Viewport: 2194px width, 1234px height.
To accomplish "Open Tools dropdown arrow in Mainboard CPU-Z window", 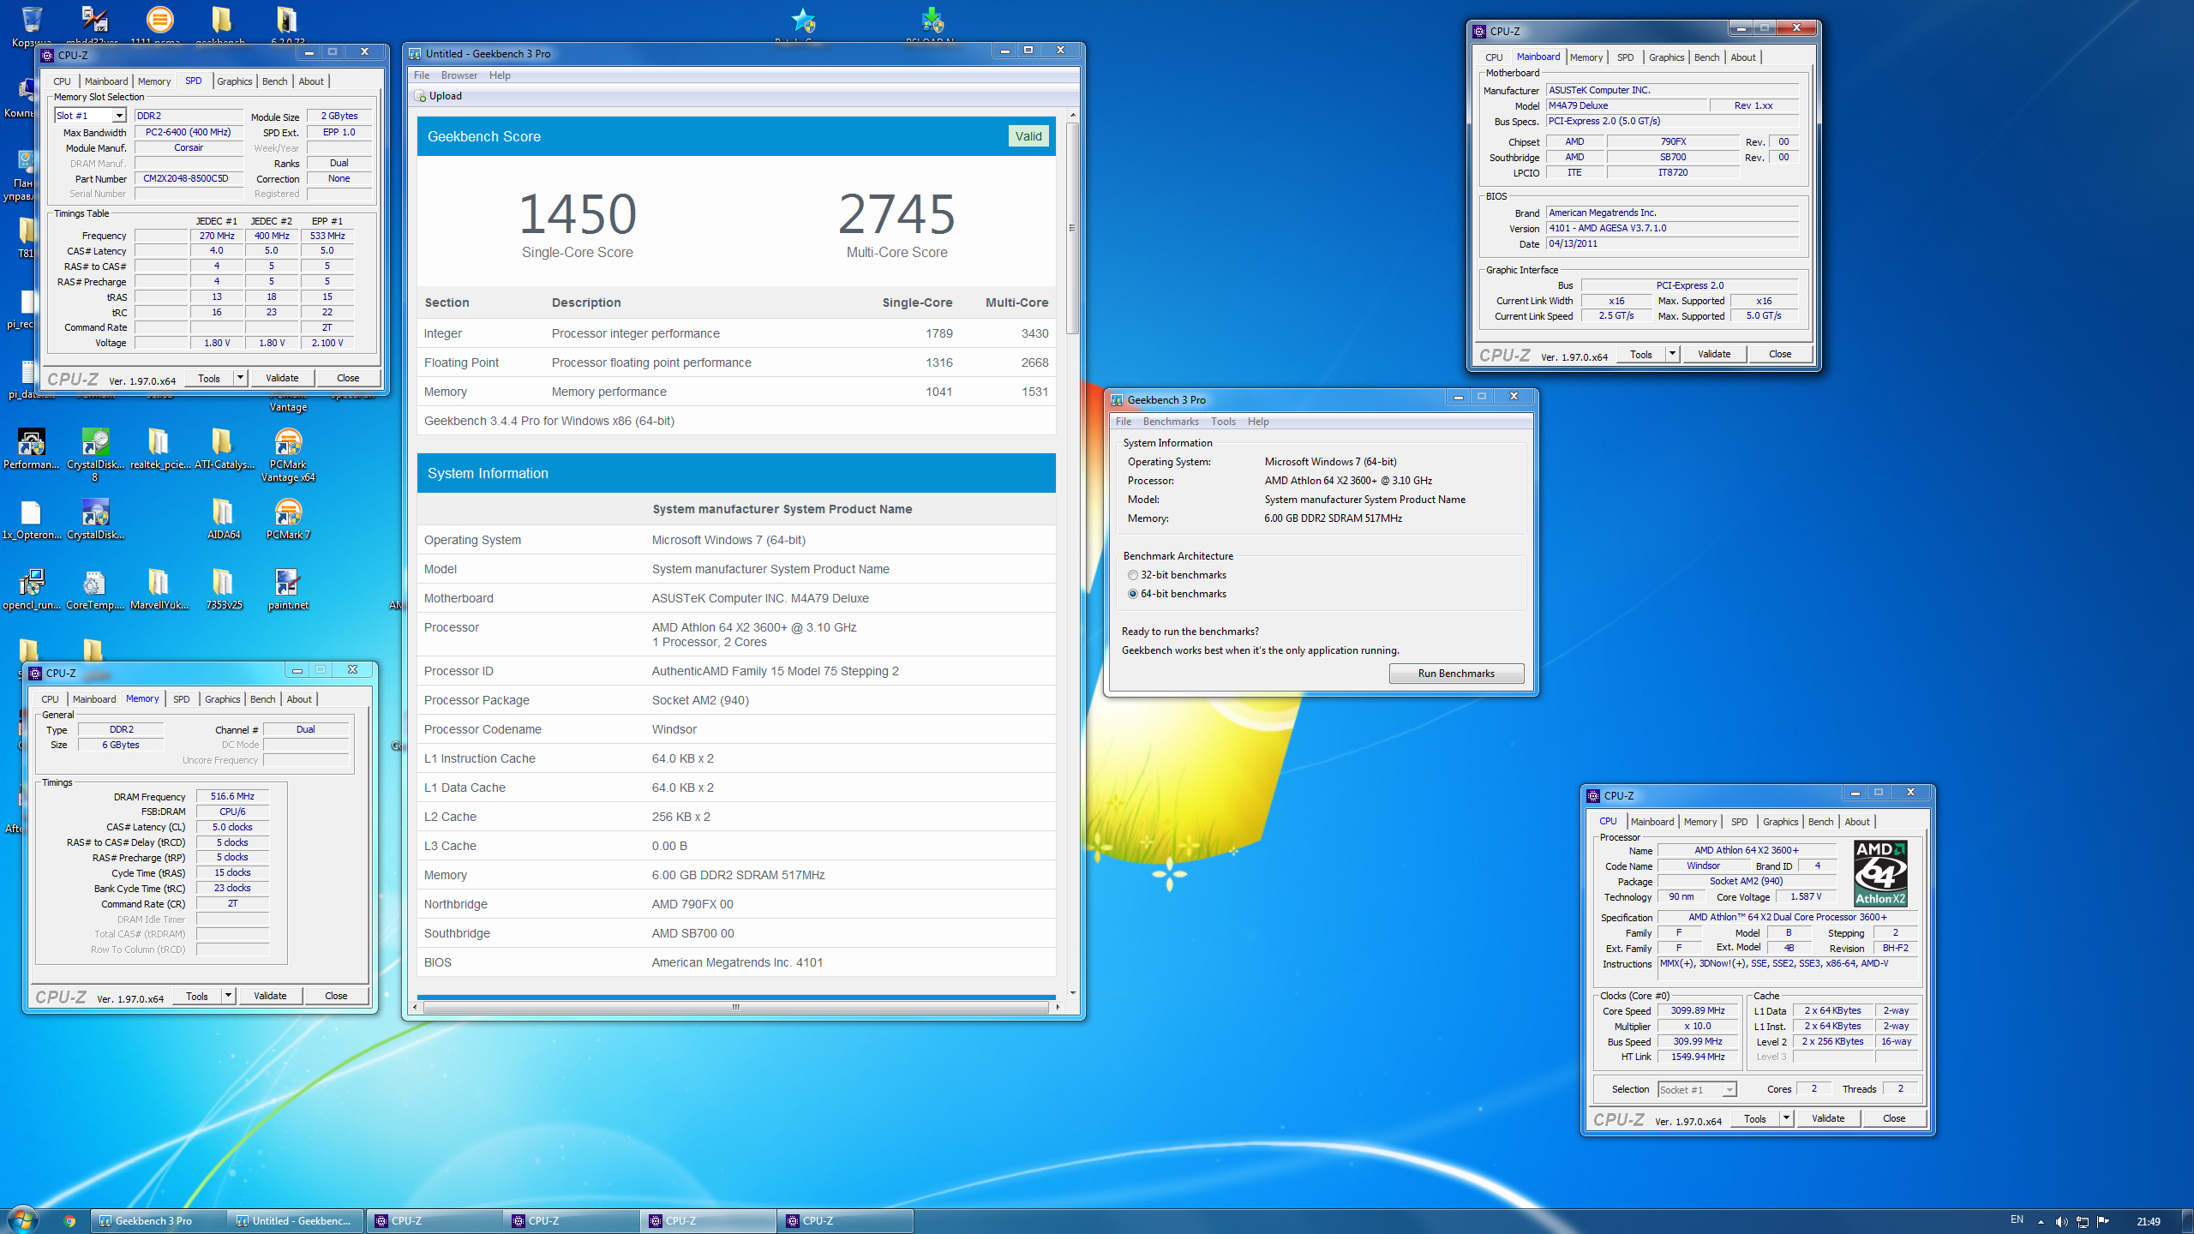I will [x=1671, y=354].
